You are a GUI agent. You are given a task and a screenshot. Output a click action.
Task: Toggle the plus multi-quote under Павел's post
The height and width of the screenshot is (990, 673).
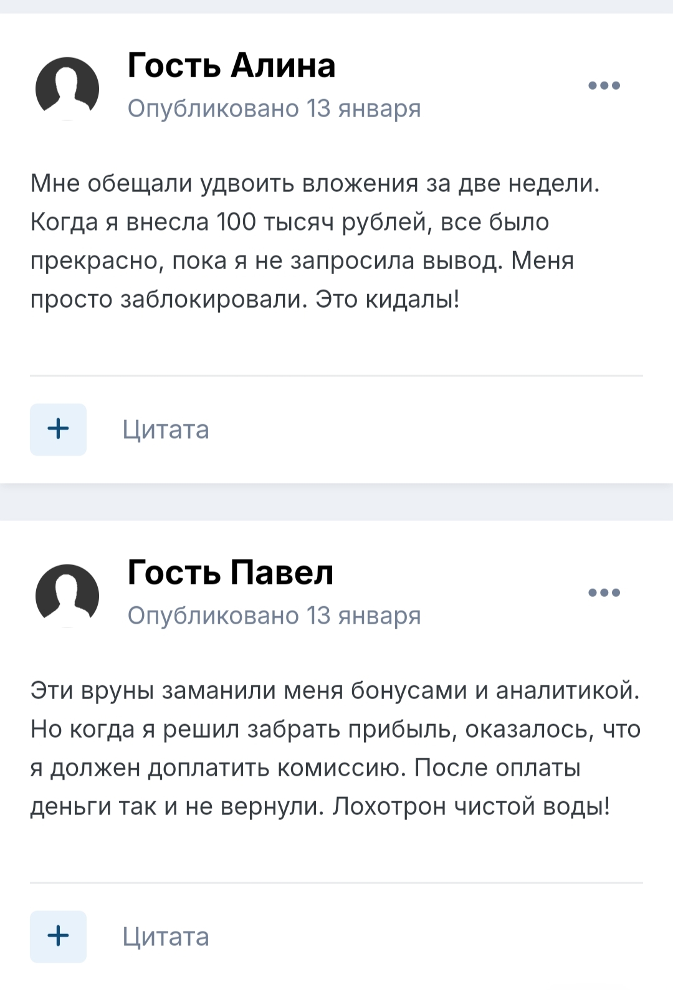click(58, 936)
